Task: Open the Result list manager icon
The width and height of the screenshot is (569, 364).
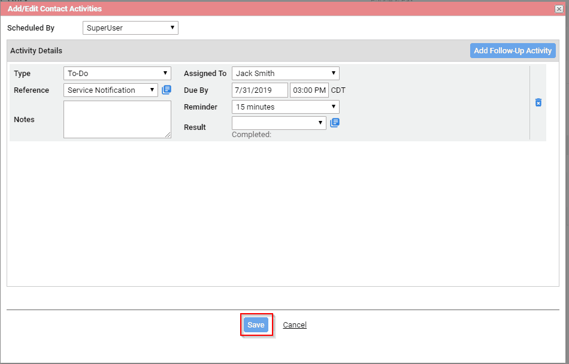Action: click(335, 123)
